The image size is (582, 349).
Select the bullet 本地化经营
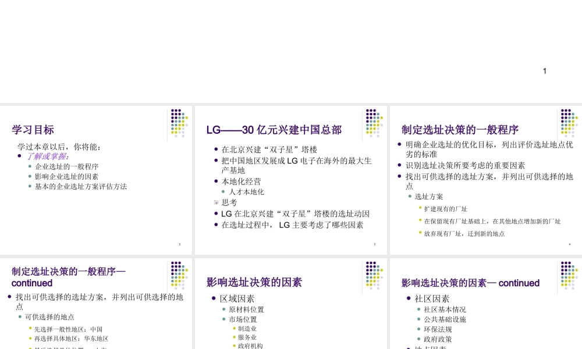click(x=241, y=181)
